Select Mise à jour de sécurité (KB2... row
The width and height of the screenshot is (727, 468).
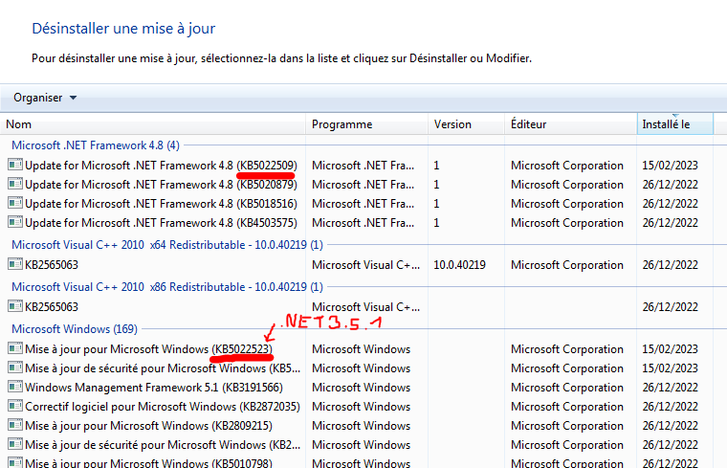click(163, 445)
